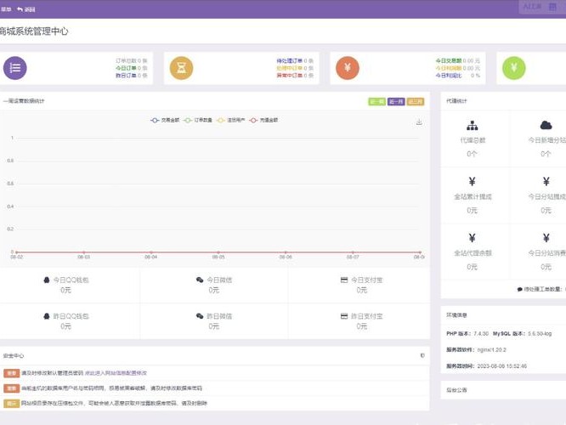Click the yellow hint badge in 安全中心
Image resolution: width=566 pixels, height=425 pixels.
(12, 404)
